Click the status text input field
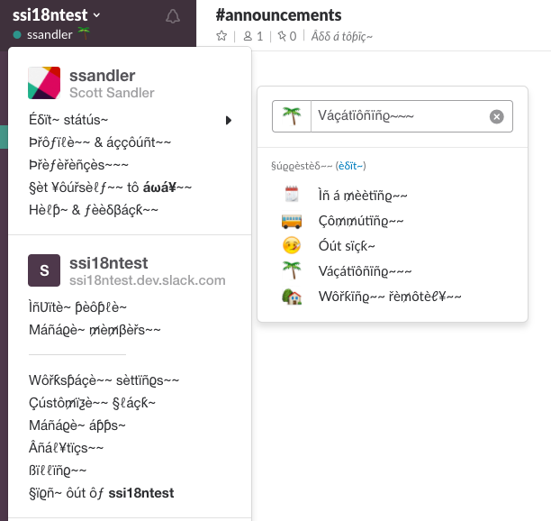The height and width of the screenshot is (521, 551). pos(401,116)
